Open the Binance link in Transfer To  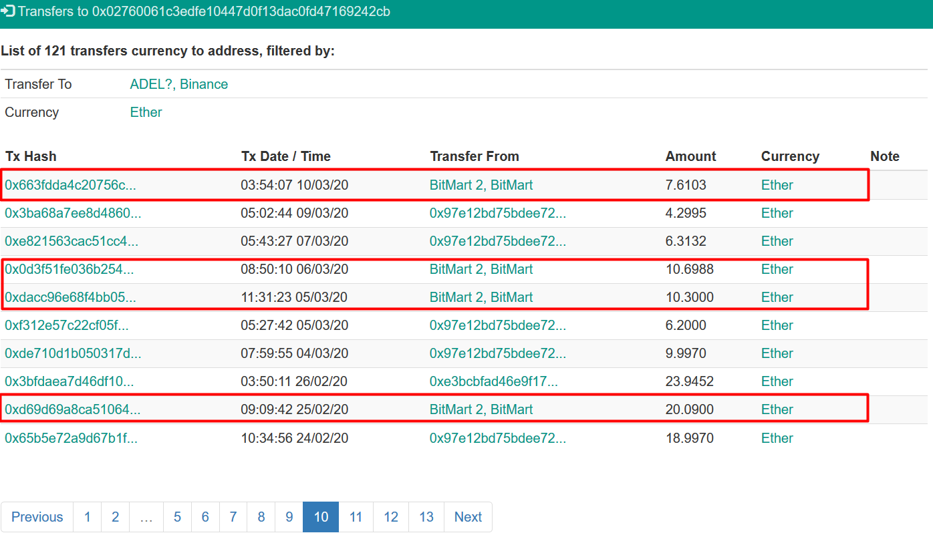[x=204, y=84]
